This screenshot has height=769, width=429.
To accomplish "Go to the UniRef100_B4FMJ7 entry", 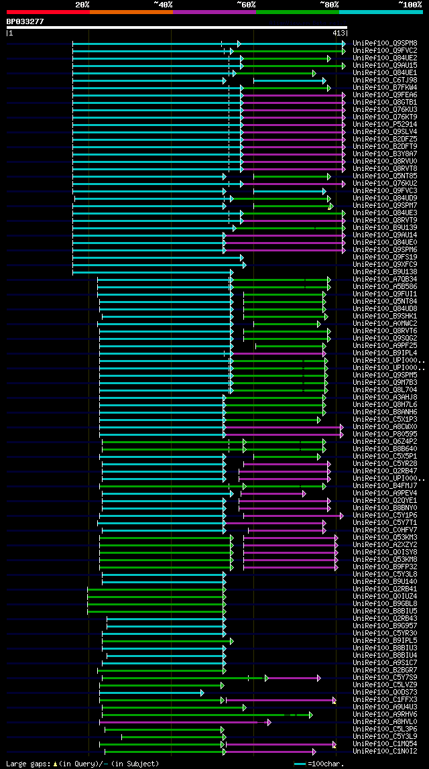I will click(x=385, y=485).
